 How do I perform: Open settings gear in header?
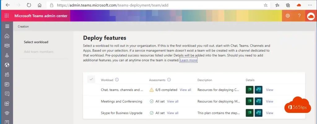[288, 16]
